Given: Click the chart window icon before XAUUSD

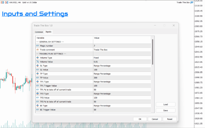Looking at the screenshot, I should click(2, 2).
